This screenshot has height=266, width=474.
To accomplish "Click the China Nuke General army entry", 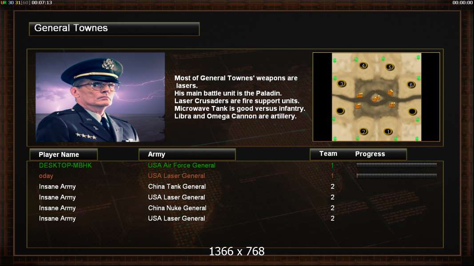I will pos(177,208).
